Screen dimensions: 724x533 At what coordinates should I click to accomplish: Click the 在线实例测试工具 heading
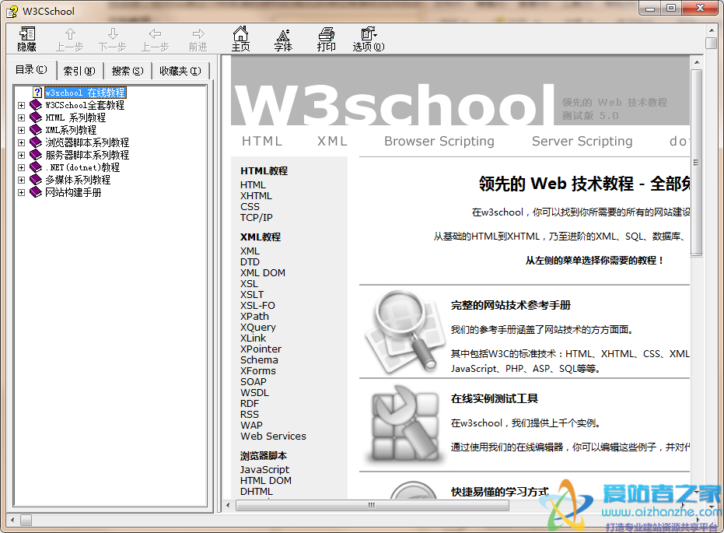(x=495, y=398)
